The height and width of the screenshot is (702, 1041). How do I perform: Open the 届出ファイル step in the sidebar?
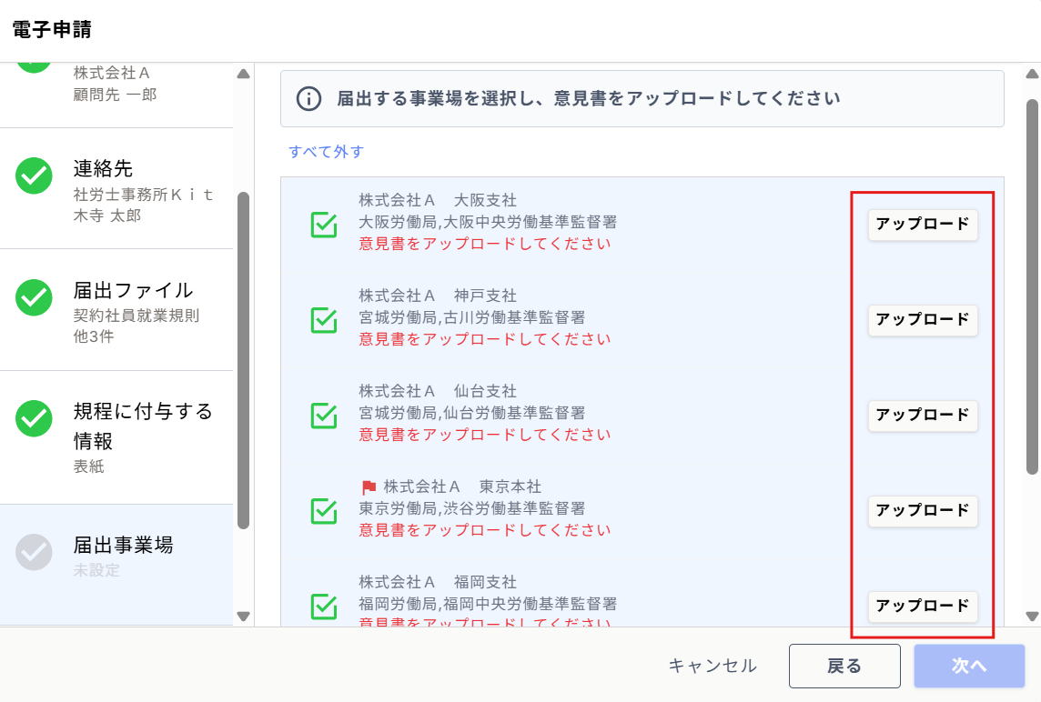coord(116,310)
